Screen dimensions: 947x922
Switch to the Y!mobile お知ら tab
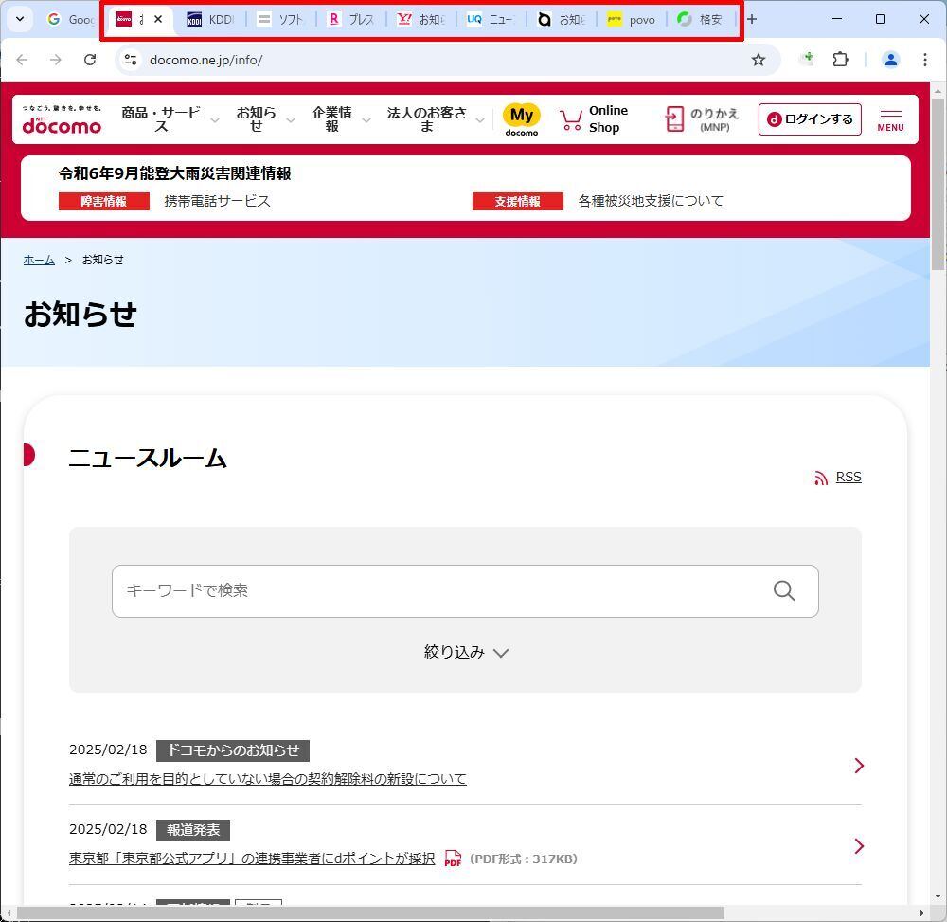click(x=420, y=19)
